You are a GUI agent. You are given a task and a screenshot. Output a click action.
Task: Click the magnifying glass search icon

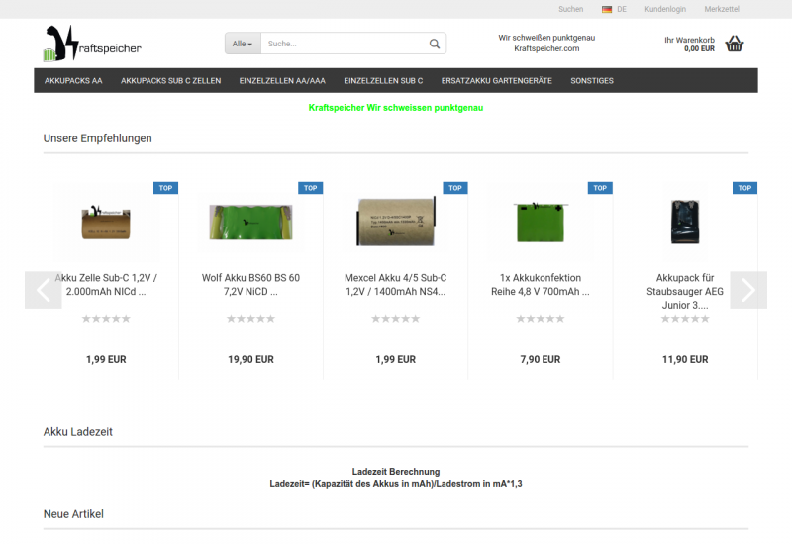pos(434,44)
